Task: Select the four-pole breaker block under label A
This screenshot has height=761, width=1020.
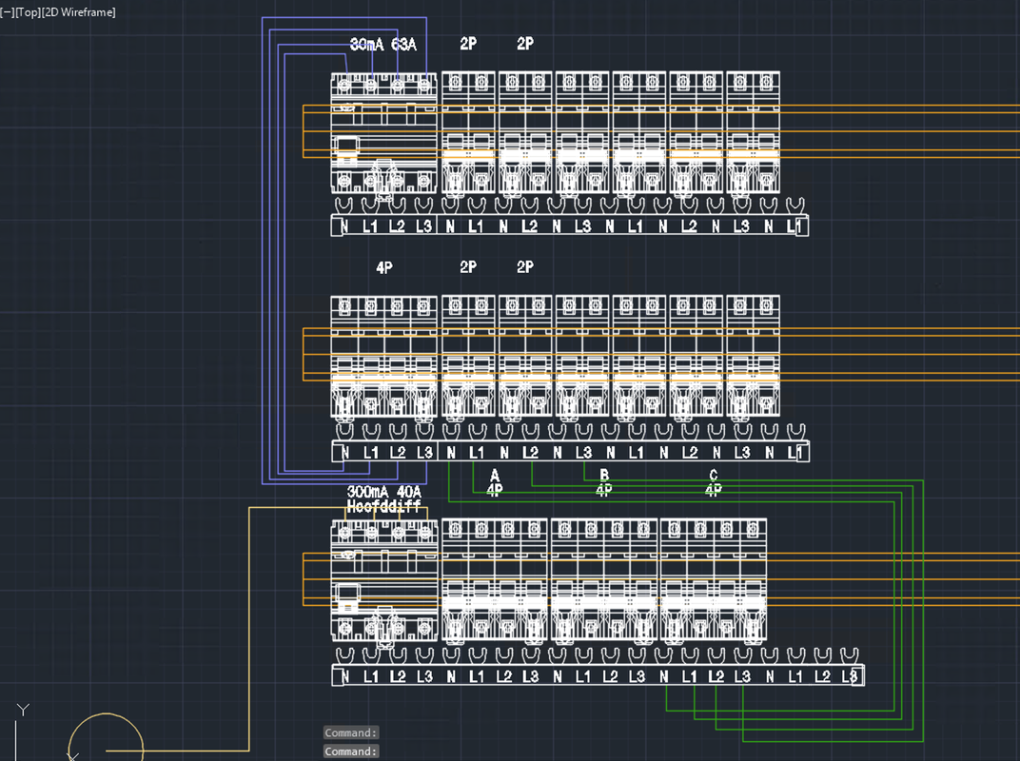Action: (495, 579)
